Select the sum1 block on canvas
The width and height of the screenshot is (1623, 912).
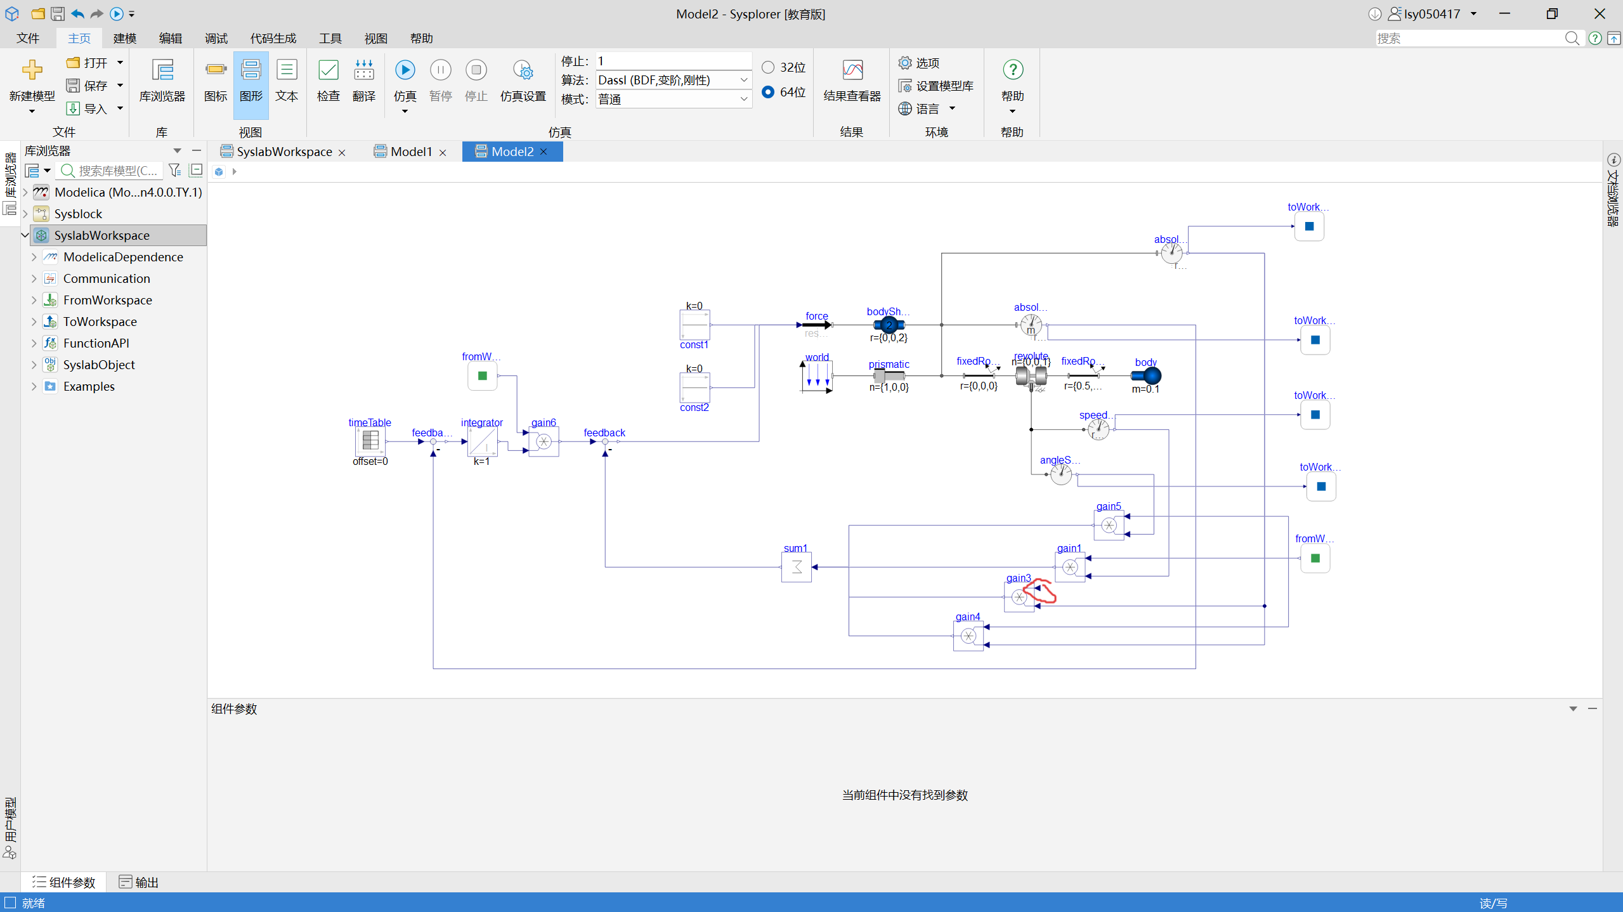click(x=797, y=567)
